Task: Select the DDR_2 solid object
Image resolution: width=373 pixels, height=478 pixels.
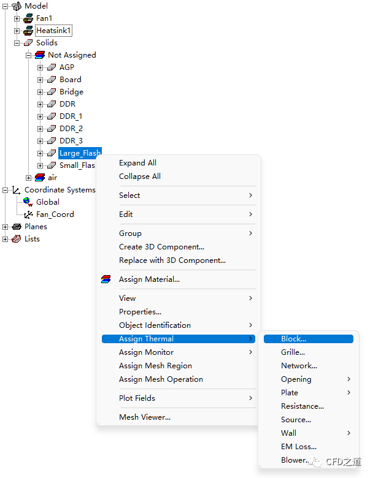Action: (71, 129)
